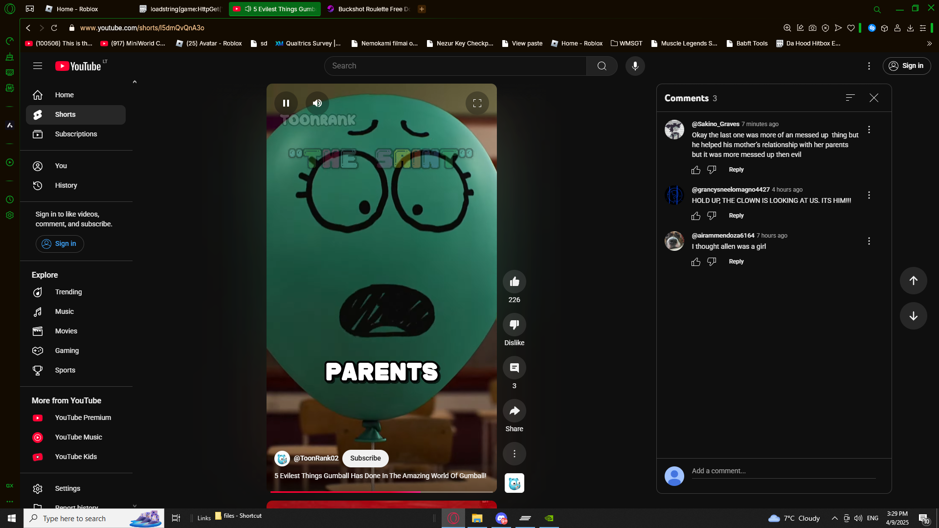
Task: Seek on the Shorts progress bar
Action: tap(381, 491)
